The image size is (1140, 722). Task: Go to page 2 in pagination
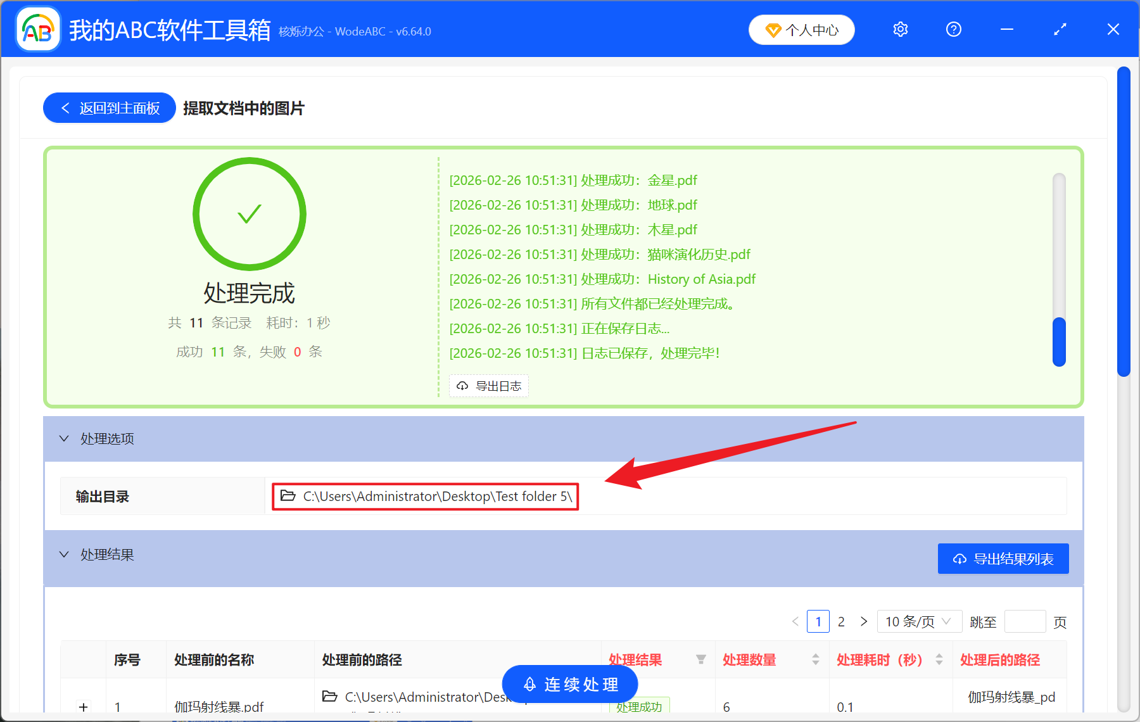click(x=841, y=621)
